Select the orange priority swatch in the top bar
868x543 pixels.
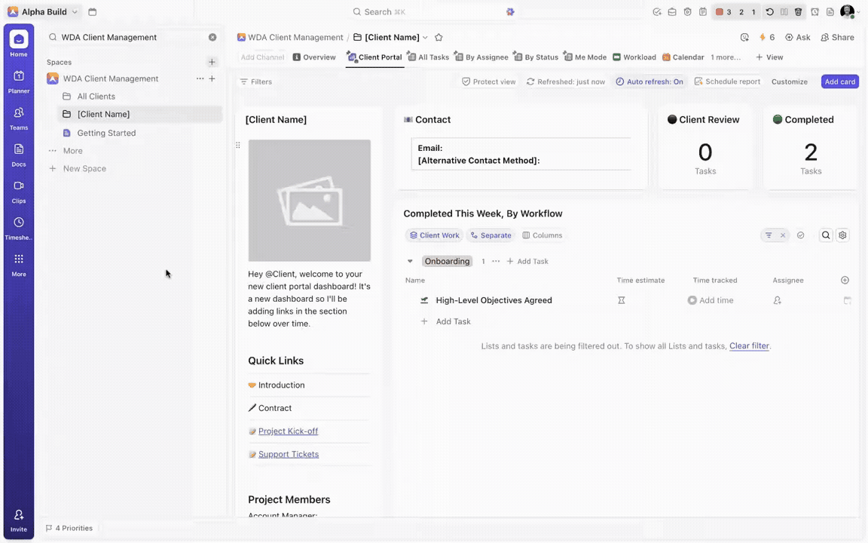point(718,12)
